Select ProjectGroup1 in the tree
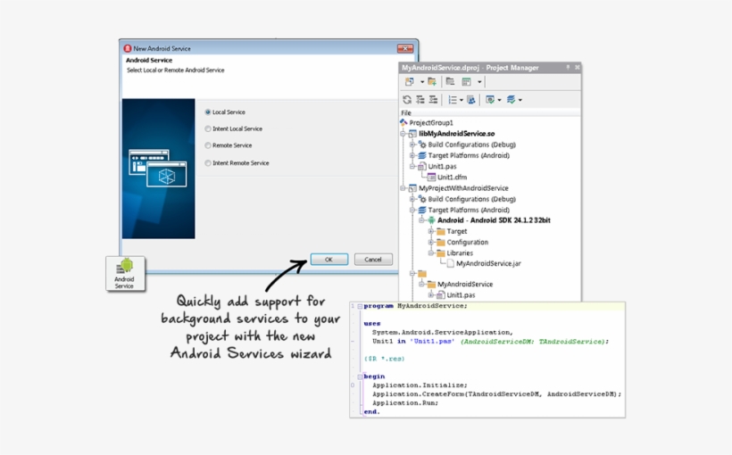The width and height of the screenshot is (732, 455). [431, 123]
